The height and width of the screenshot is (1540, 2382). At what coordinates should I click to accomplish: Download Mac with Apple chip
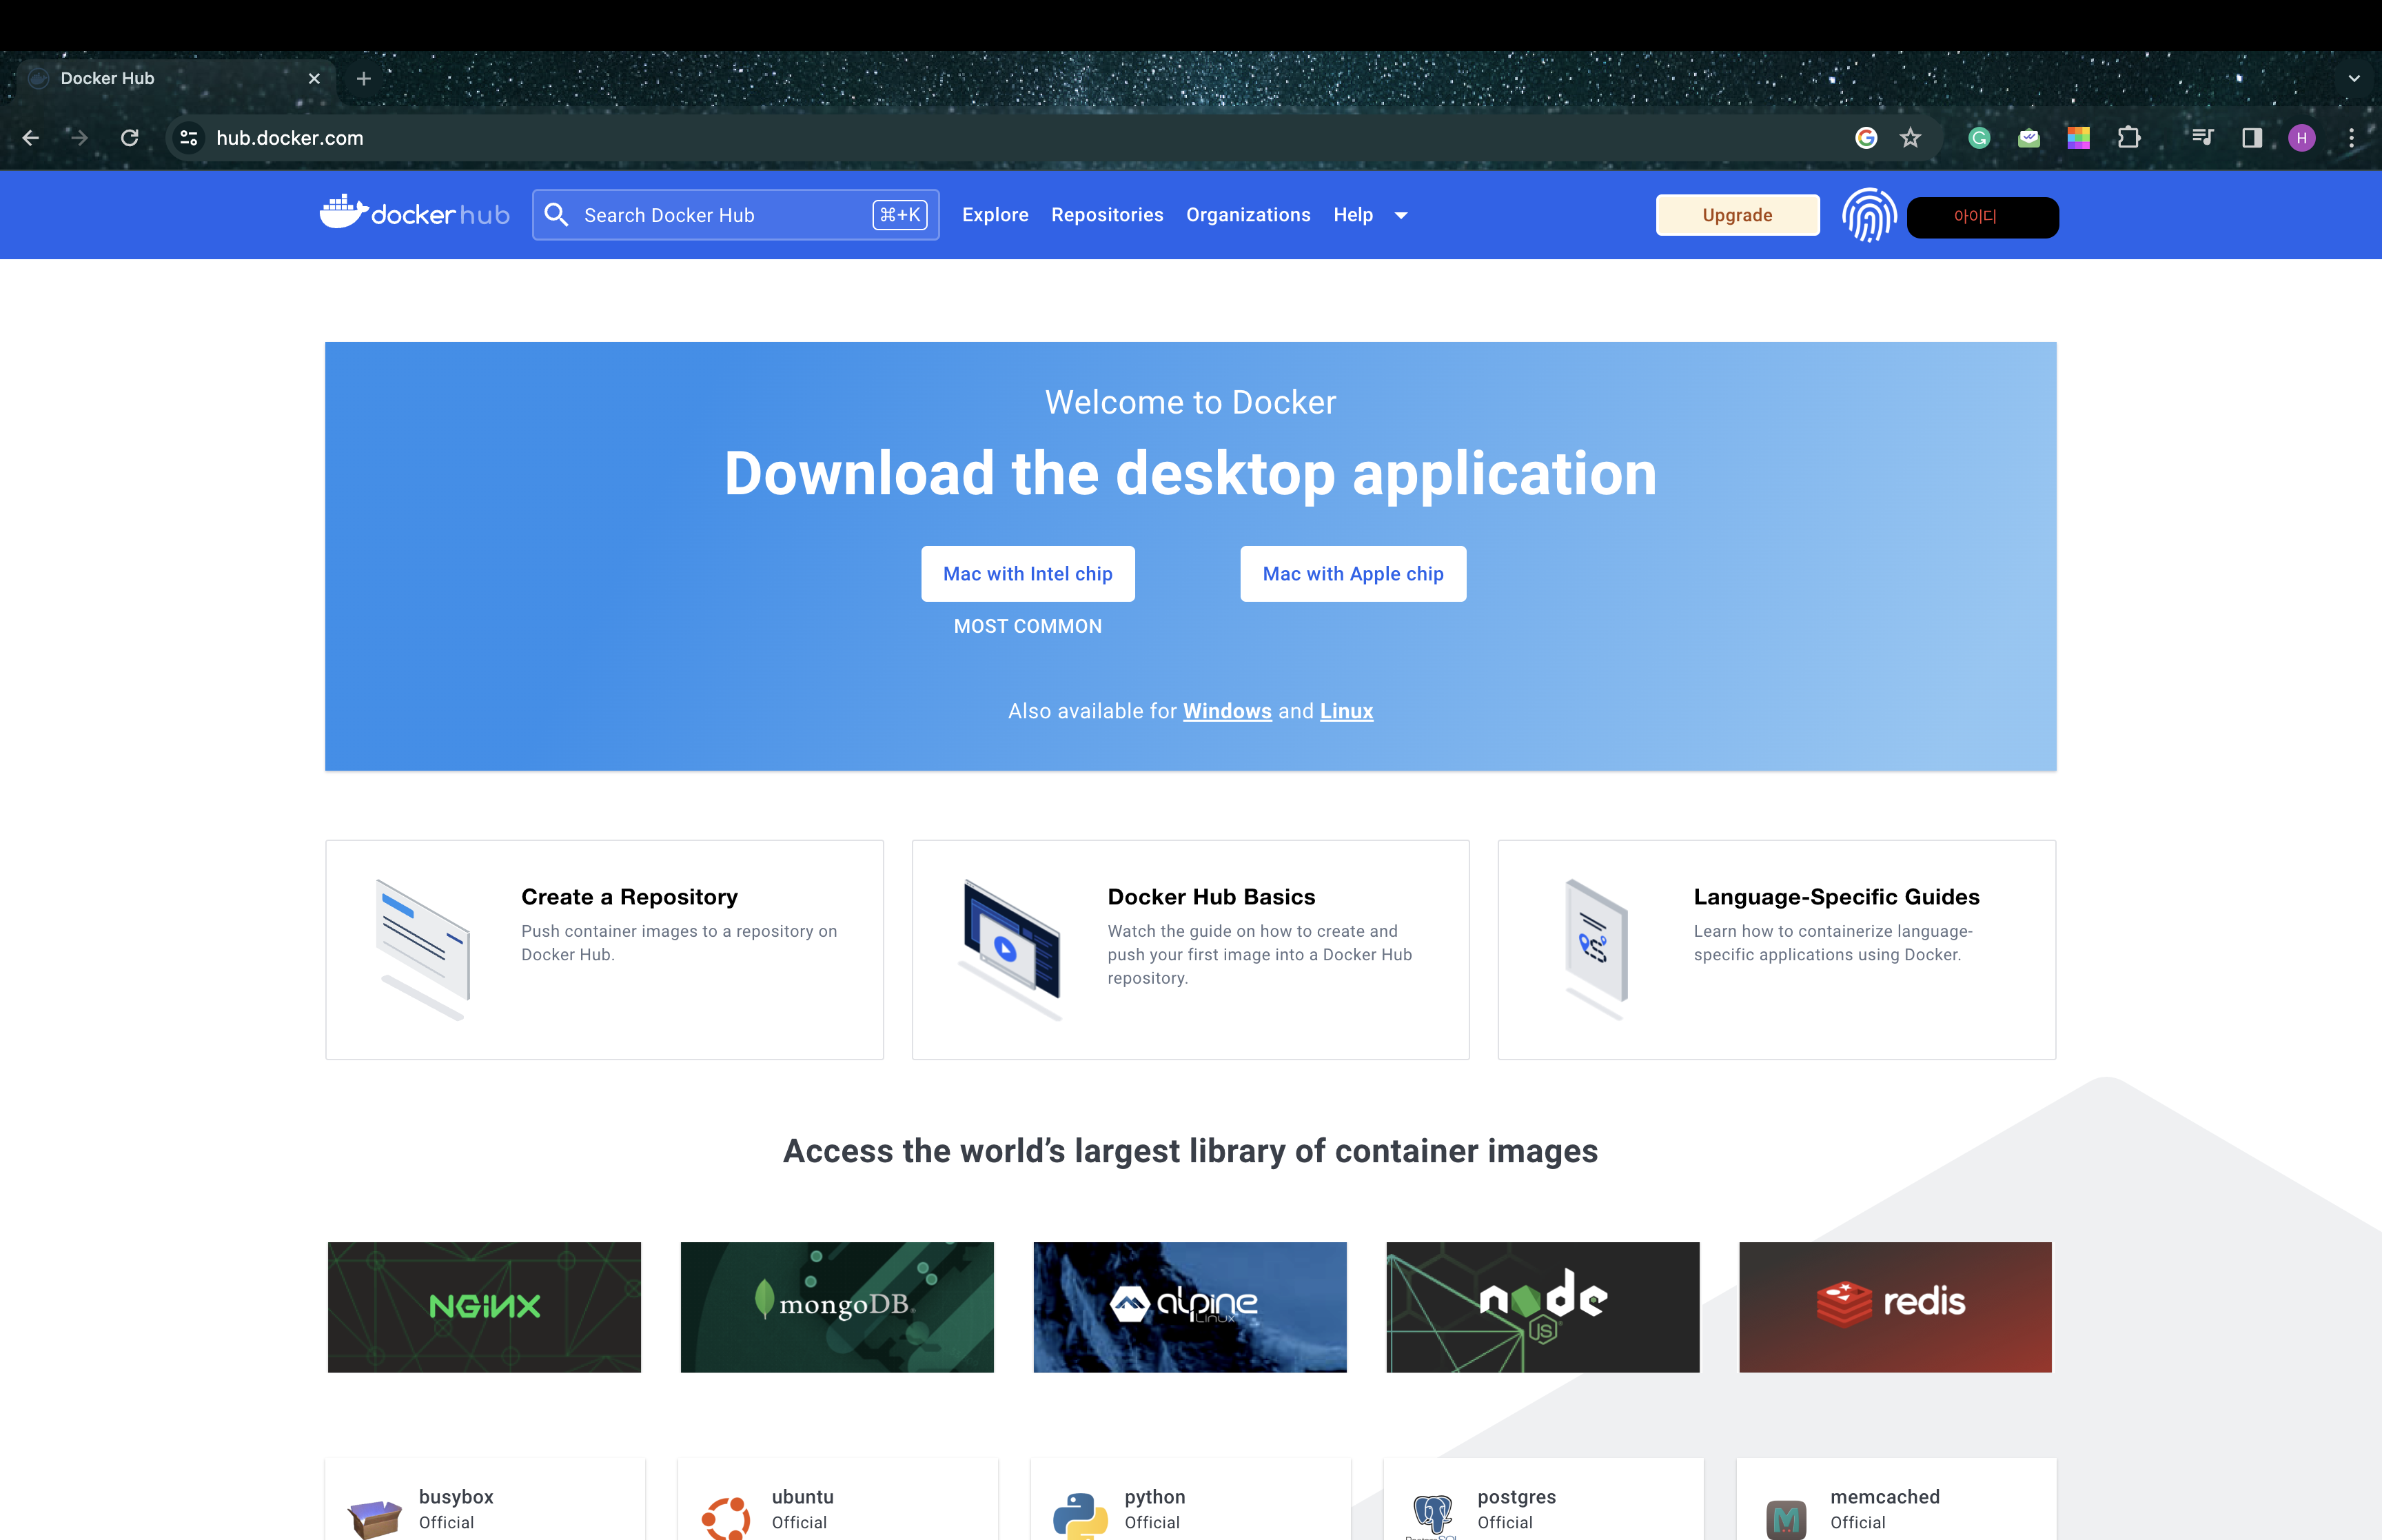click(x=1352, y=573)
